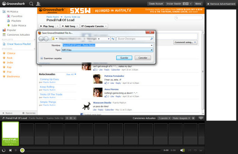The width and height of the screenshot is (238, 154).
Task: Select the Rock station in sidebar
Action: [x=10, y=58]
